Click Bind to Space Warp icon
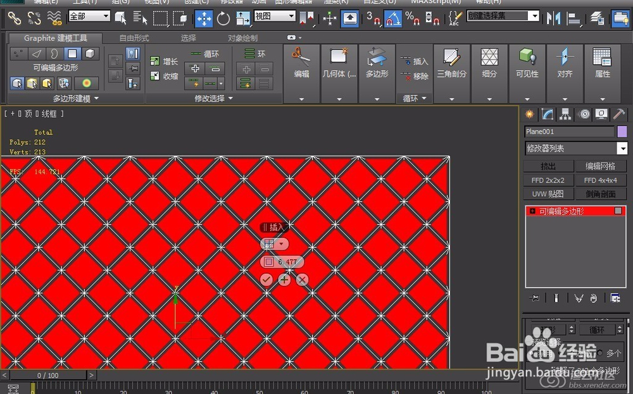The height and width of the screenshot is (394, 633). click(54, 18)
